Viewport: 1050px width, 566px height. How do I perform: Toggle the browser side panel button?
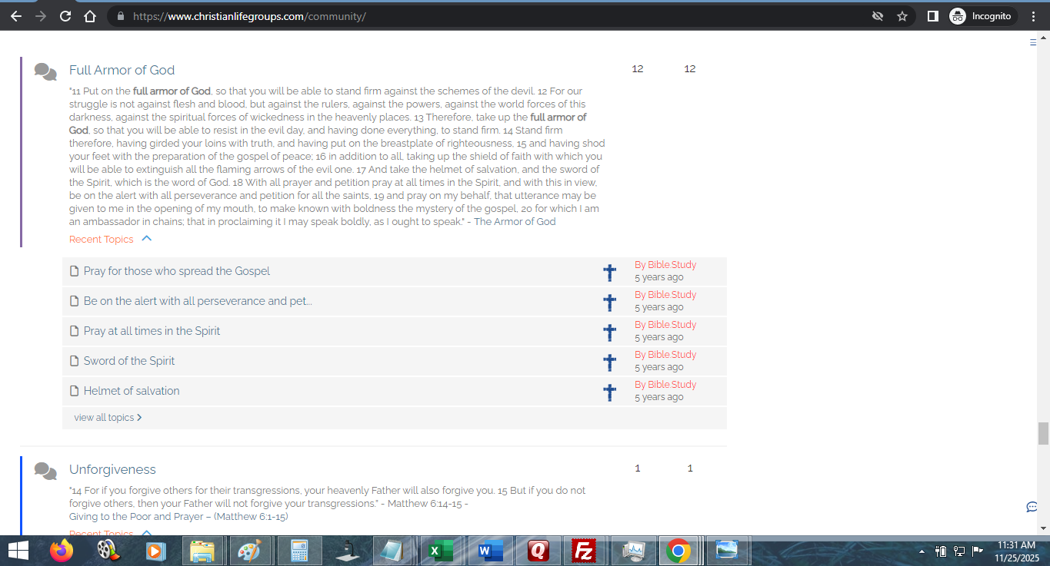[x=932, y=16]
